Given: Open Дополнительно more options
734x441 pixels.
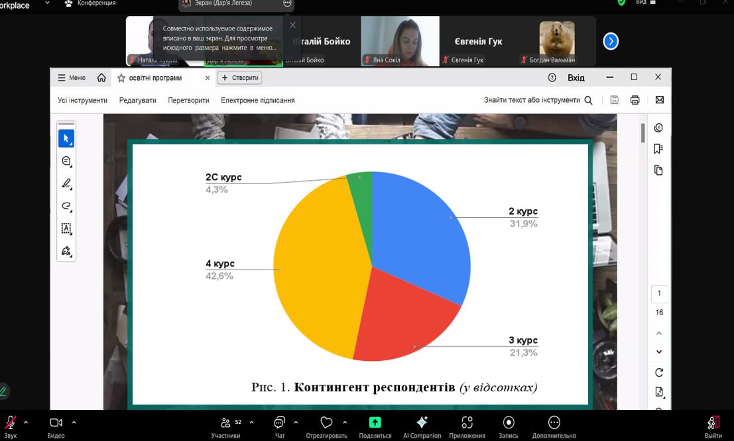Looking at the screenshot, I should pos(554,427).
